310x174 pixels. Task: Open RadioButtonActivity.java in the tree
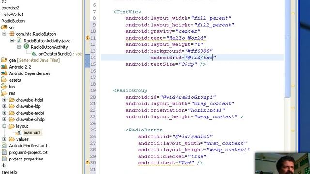[47, 41]
